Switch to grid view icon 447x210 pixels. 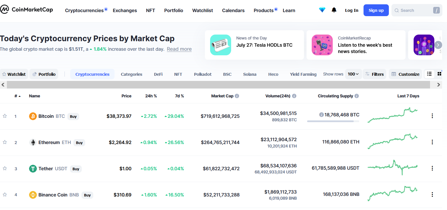(x=440, y=74)
